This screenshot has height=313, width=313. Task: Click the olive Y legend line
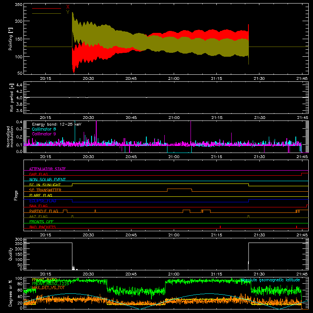point(47,13)
